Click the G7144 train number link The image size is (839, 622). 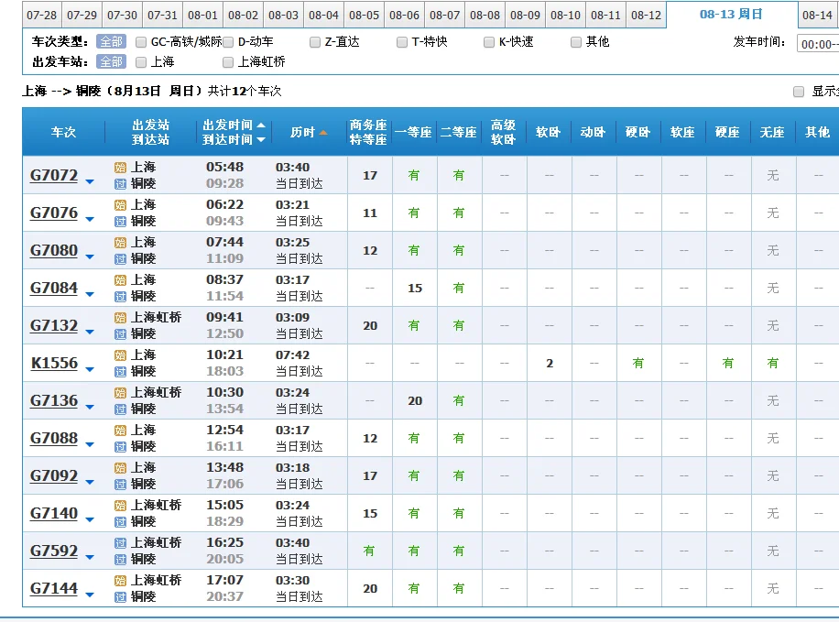click(x=56, y=588)
